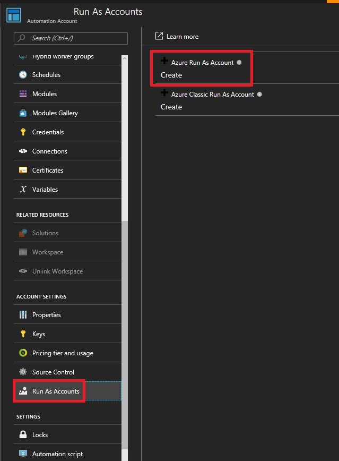
Task: Click info icon next to Azure Classic Run As Account
Action: coord(259,94)
